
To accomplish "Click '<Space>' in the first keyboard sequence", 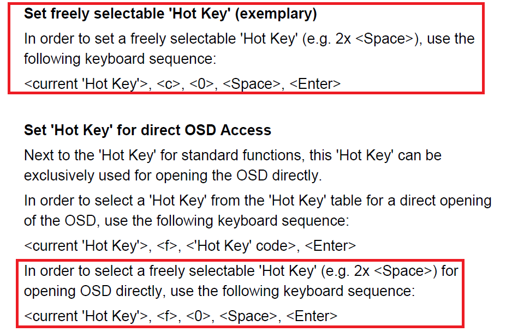I will point(252,84).
